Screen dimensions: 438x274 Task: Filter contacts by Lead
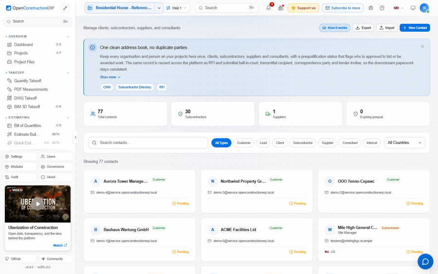263,143
